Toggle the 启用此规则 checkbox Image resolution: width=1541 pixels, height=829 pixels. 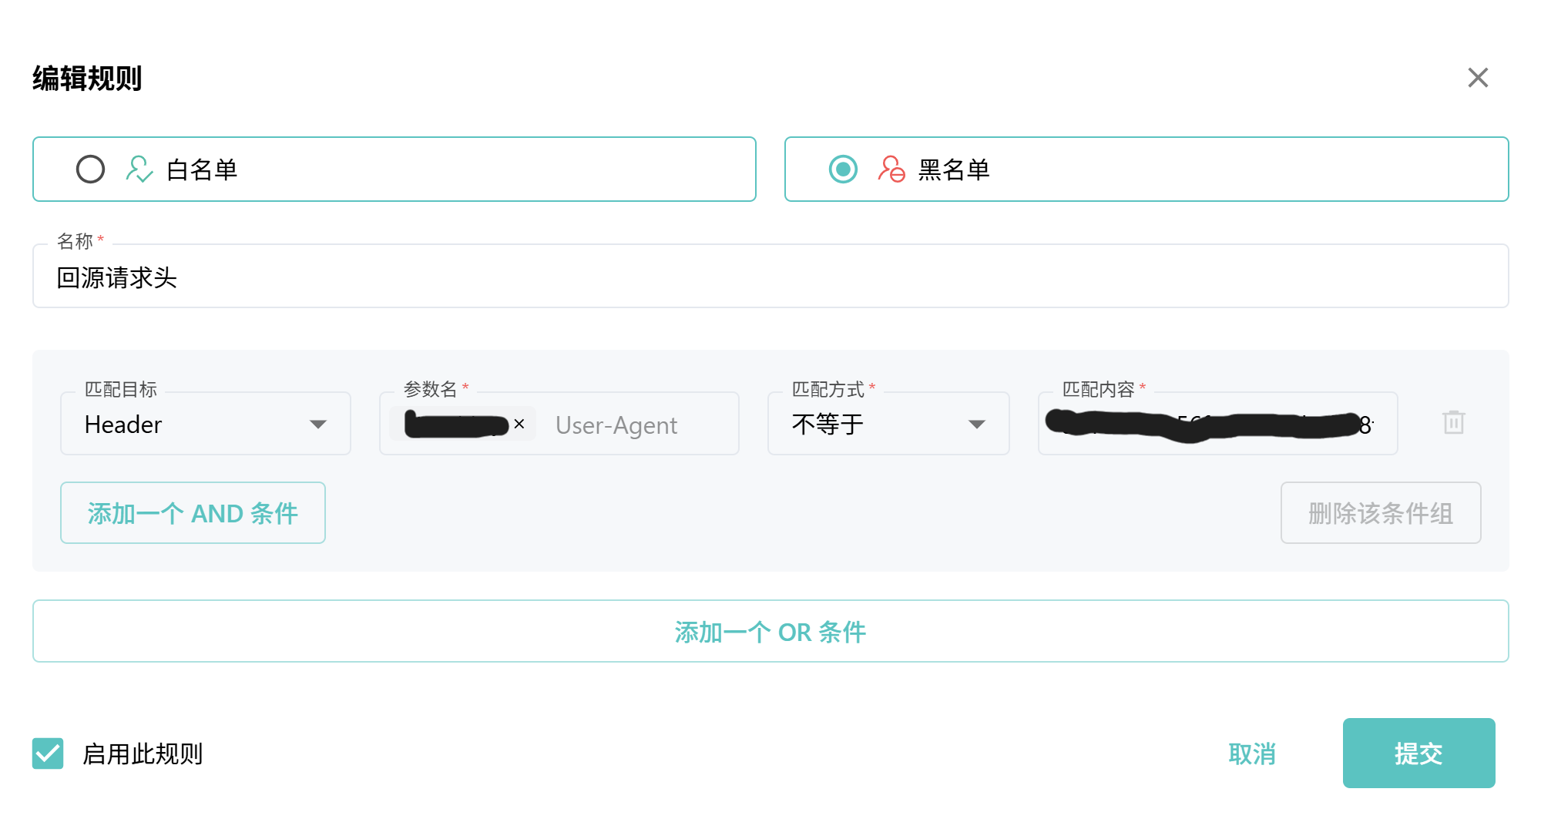[x=48, y=753]
